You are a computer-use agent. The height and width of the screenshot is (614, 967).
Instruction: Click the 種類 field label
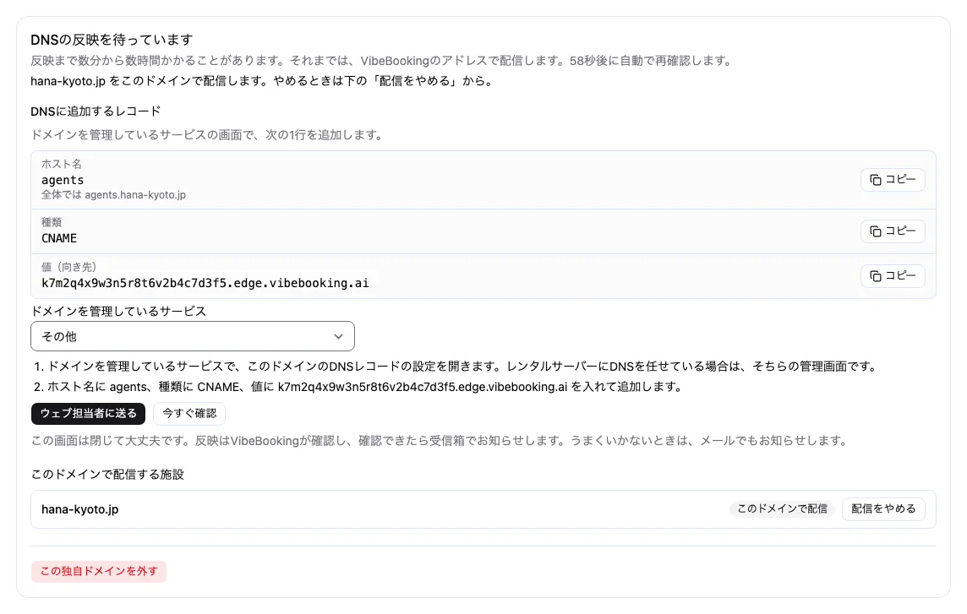(x=52, y=222)
